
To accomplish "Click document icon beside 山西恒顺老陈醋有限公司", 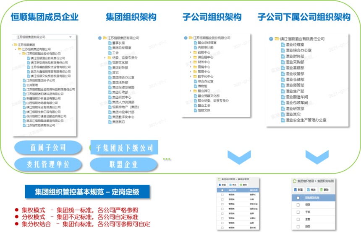I will click(24, 103).
